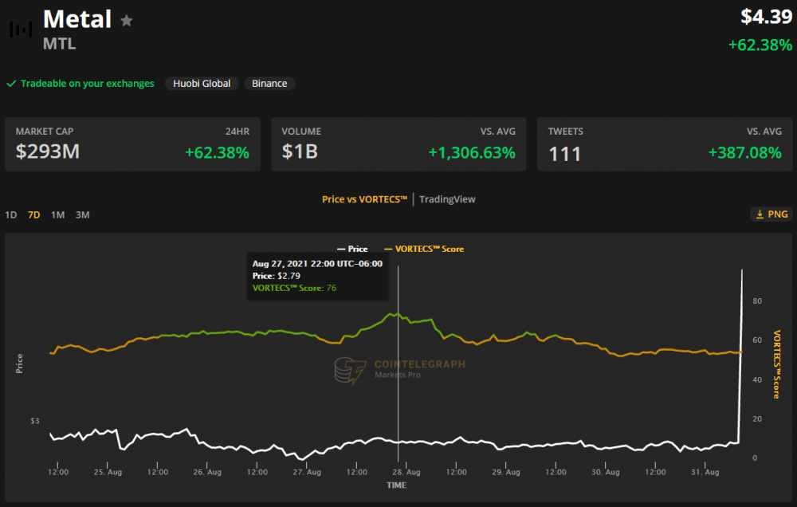The image size is (797, 507).
Task: Click the 28. Aug date on time axis
Action: [406, 472]
